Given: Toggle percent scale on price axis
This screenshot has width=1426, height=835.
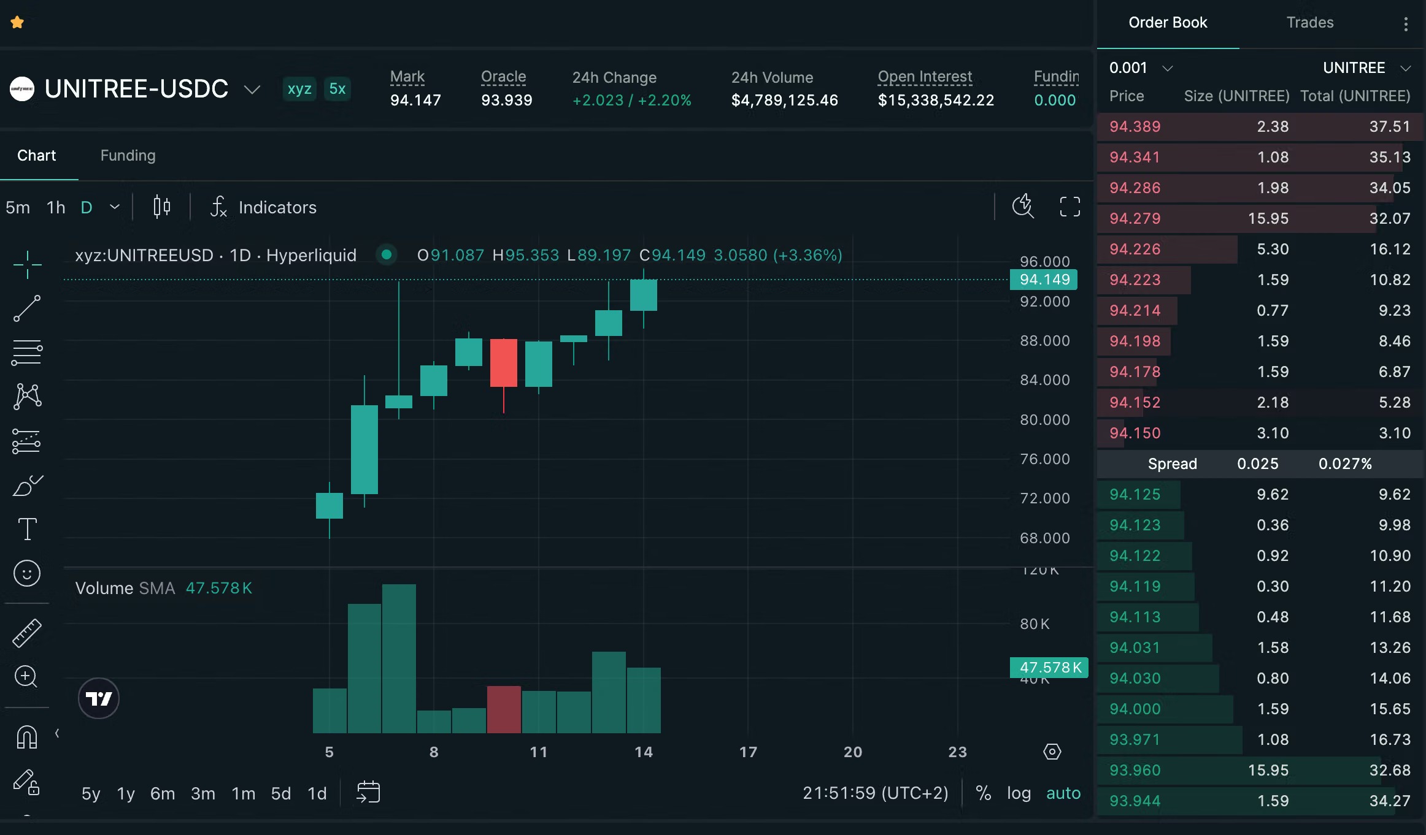Looking at the screenshot, I should click(984, 793).
